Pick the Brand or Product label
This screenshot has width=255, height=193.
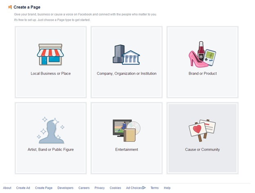[203, 74]
